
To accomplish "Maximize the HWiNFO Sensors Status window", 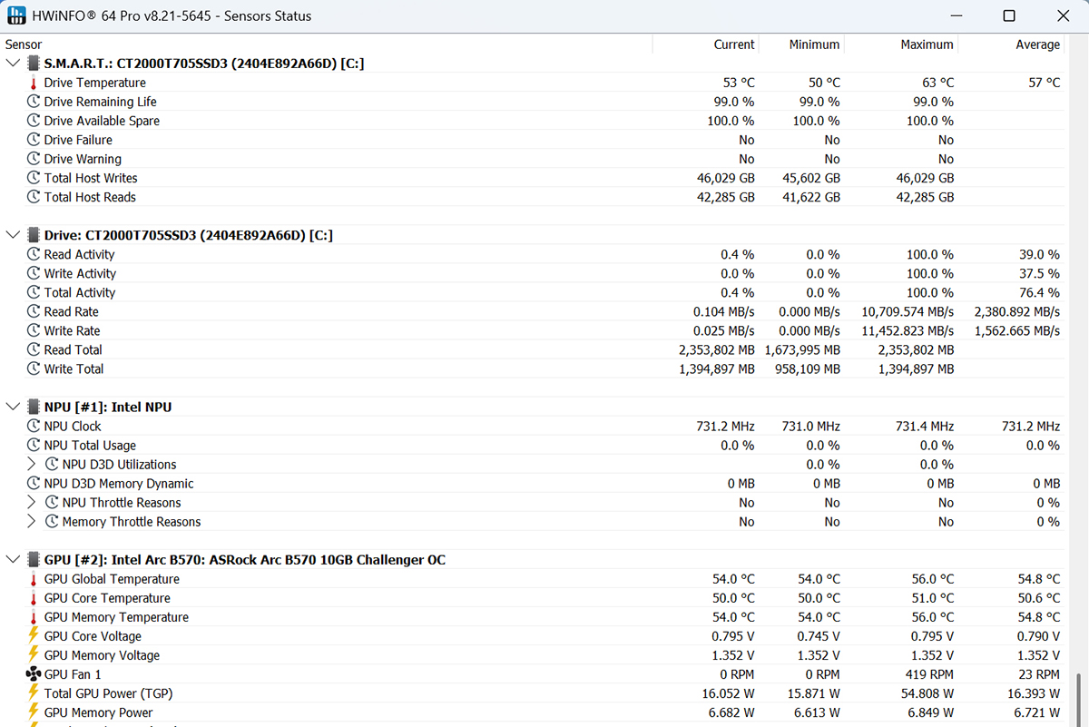I will coord(1009,15).
